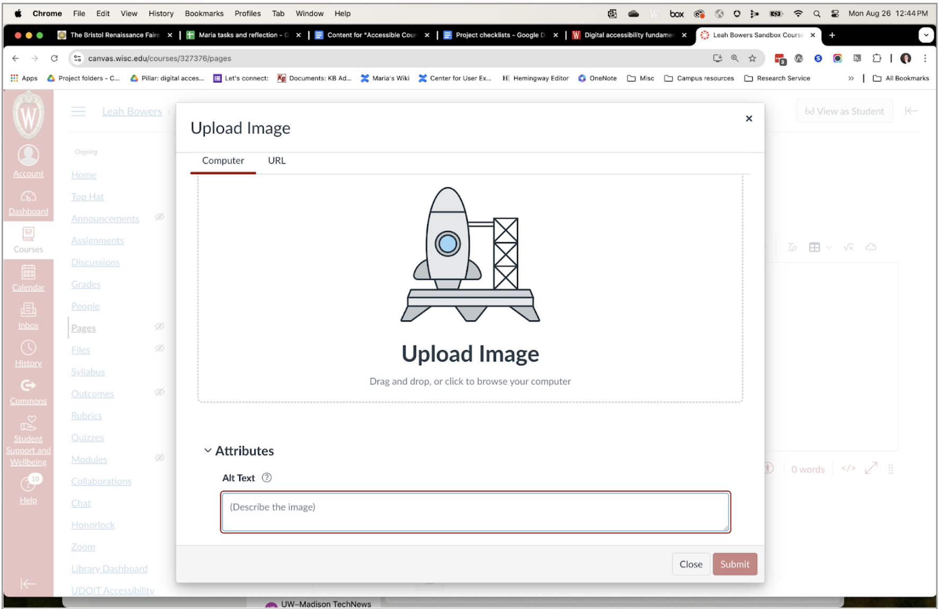Insert a math equation using the √x icon
Image resolution: width=939 pixels, height=609 pixels.
(848, 247)
